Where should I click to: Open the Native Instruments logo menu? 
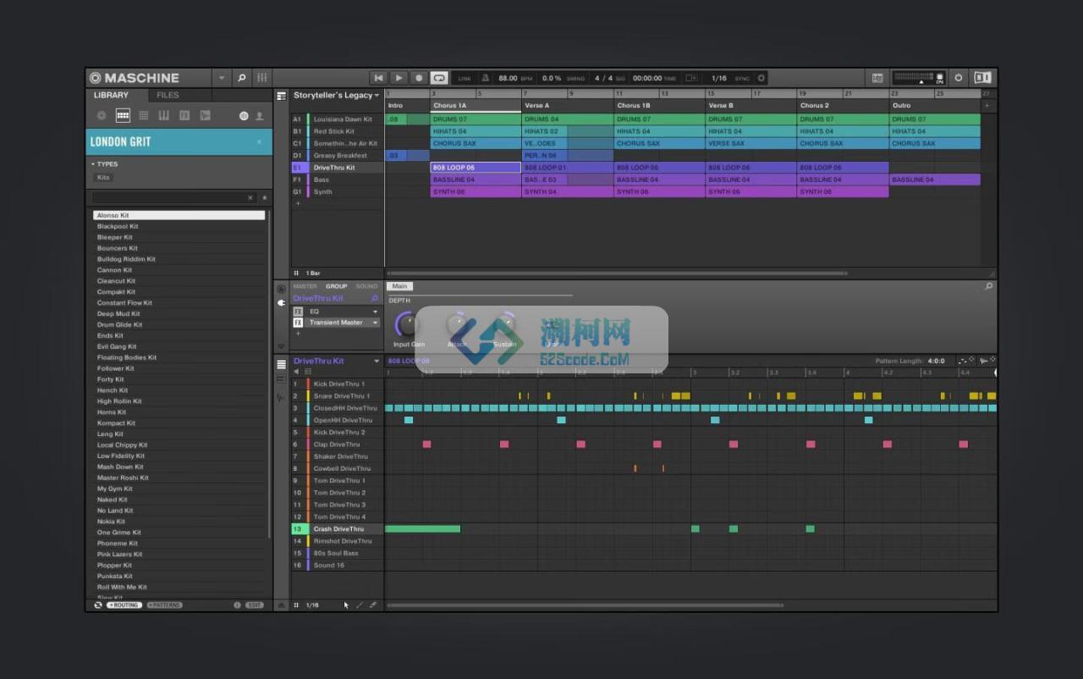[982, 78]
